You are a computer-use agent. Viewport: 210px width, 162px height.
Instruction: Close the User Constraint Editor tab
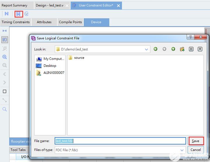coord(118,6)
